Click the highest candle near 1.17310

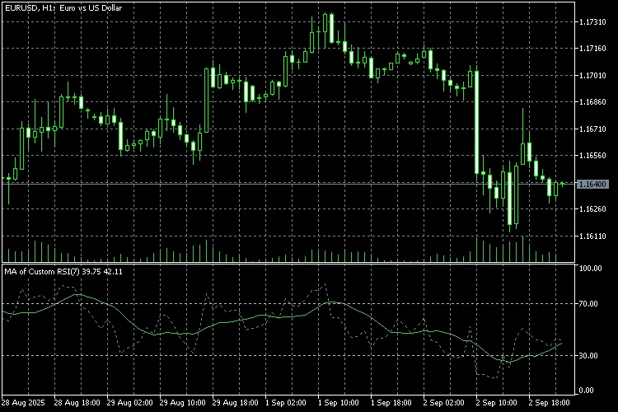point(330,29)
